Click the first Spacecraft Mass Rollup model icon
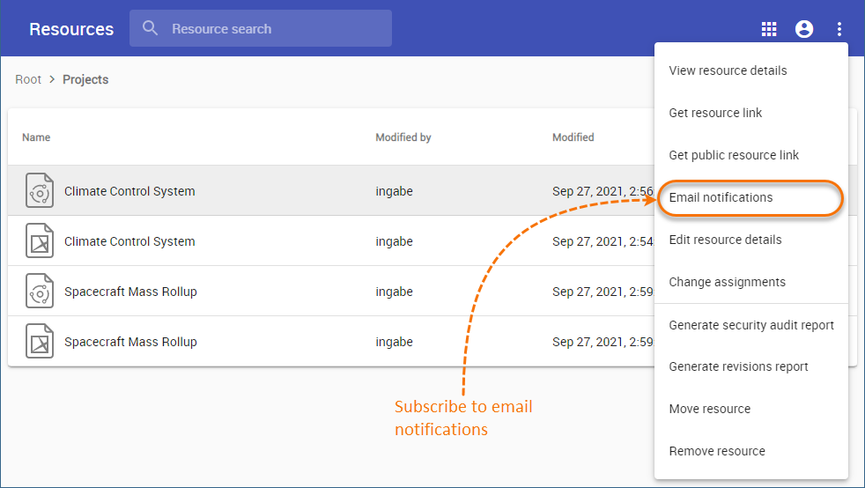Viewport: 865px width, 488px height. [x=41, y=292]
